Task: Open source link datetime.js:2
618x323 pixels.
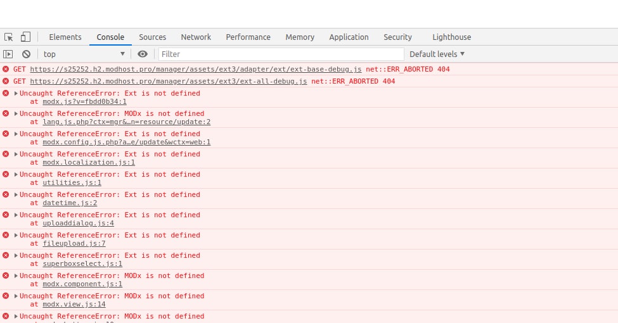Action: tap(70, 203)
